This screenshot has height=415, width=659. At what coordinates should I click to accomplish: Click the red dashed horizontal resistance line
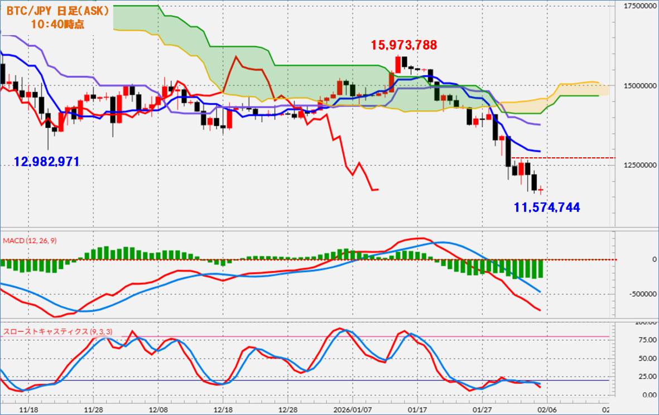point(563,158)
